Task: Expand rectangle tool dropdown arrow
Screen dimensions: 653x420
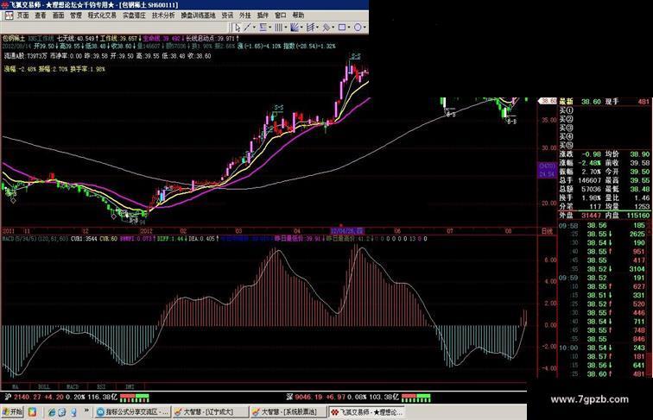Action: [349, 27]
